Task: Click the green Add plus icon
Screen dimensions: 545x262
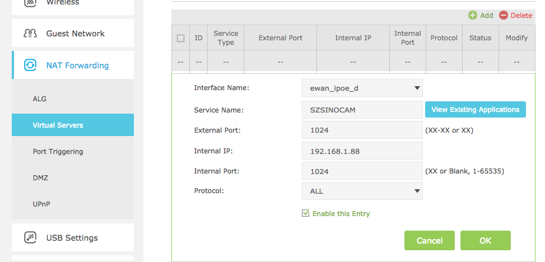Action: 472,15
